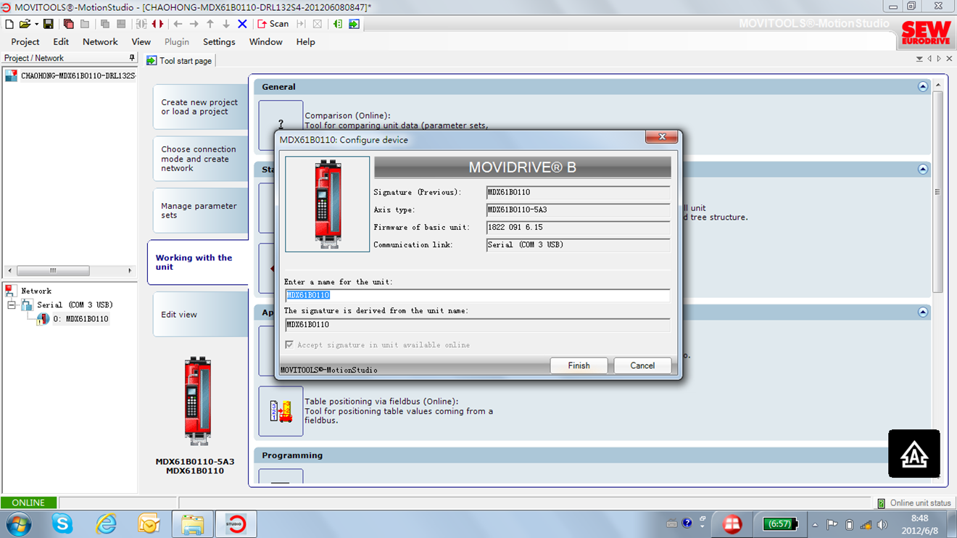The height and width of the screenshot is (538, 957).
Task: Select the 0: MDX61B0110 device in tree
Action: 80,319
